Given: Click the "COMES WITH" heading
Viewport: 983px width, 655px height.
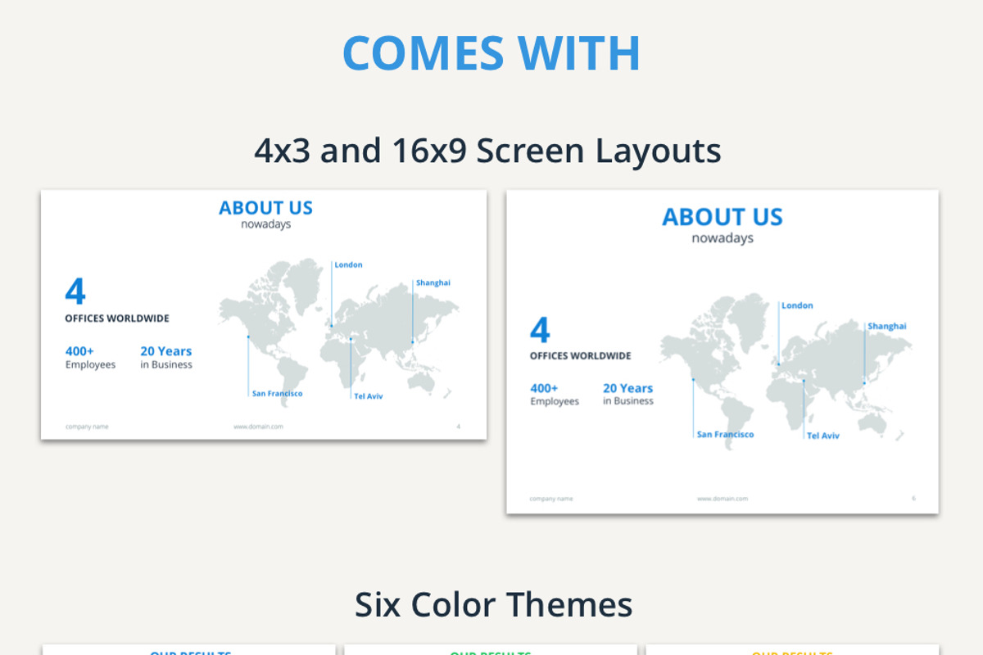Looking at the screenshot, I should point(491,53).
